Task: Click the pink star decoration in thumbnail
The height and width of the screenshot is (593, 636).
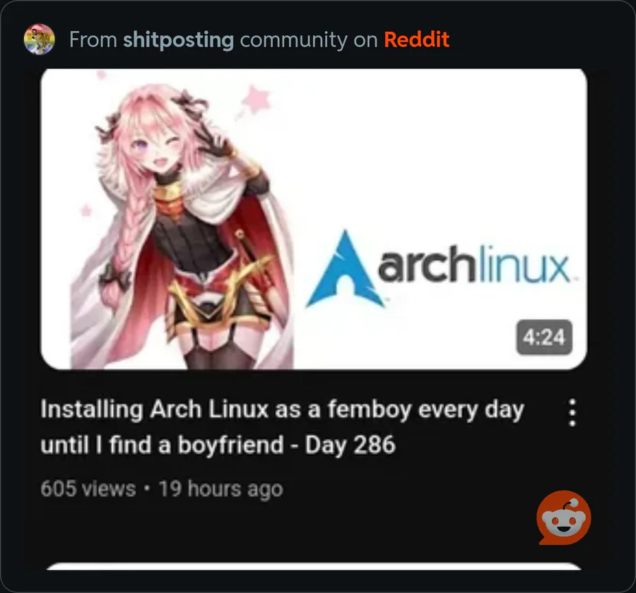Action: coord(257,99)
